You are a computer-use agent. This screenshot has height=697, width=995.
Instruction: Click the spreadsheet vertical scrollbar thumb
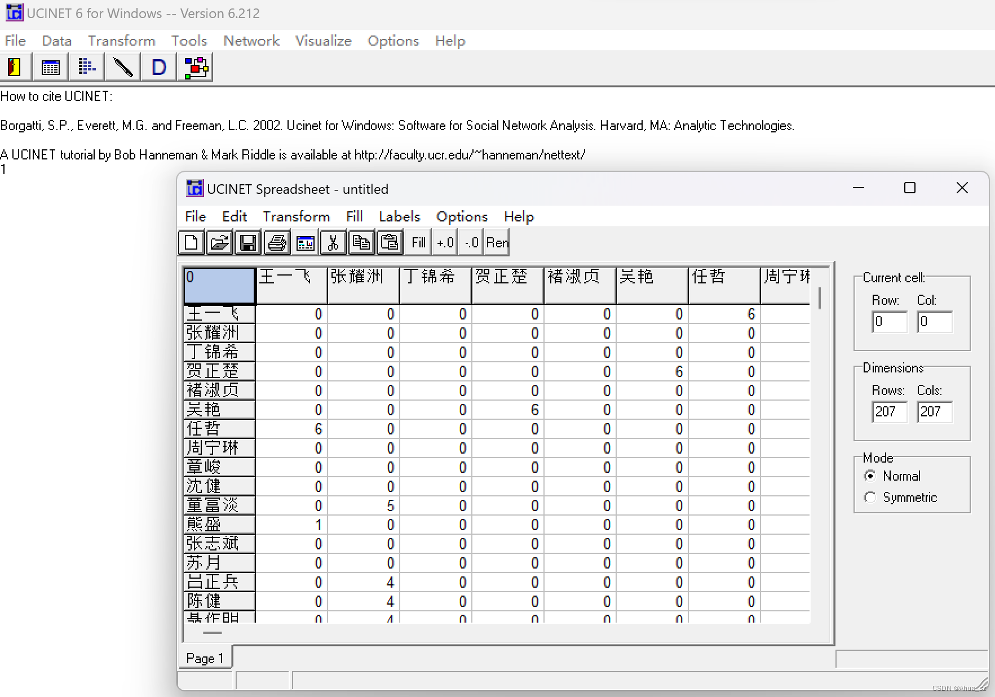pos(819,298)
